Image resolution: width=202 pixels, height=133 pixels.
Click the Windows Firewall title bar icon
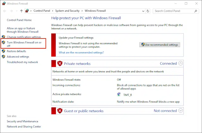coord(4,3)
